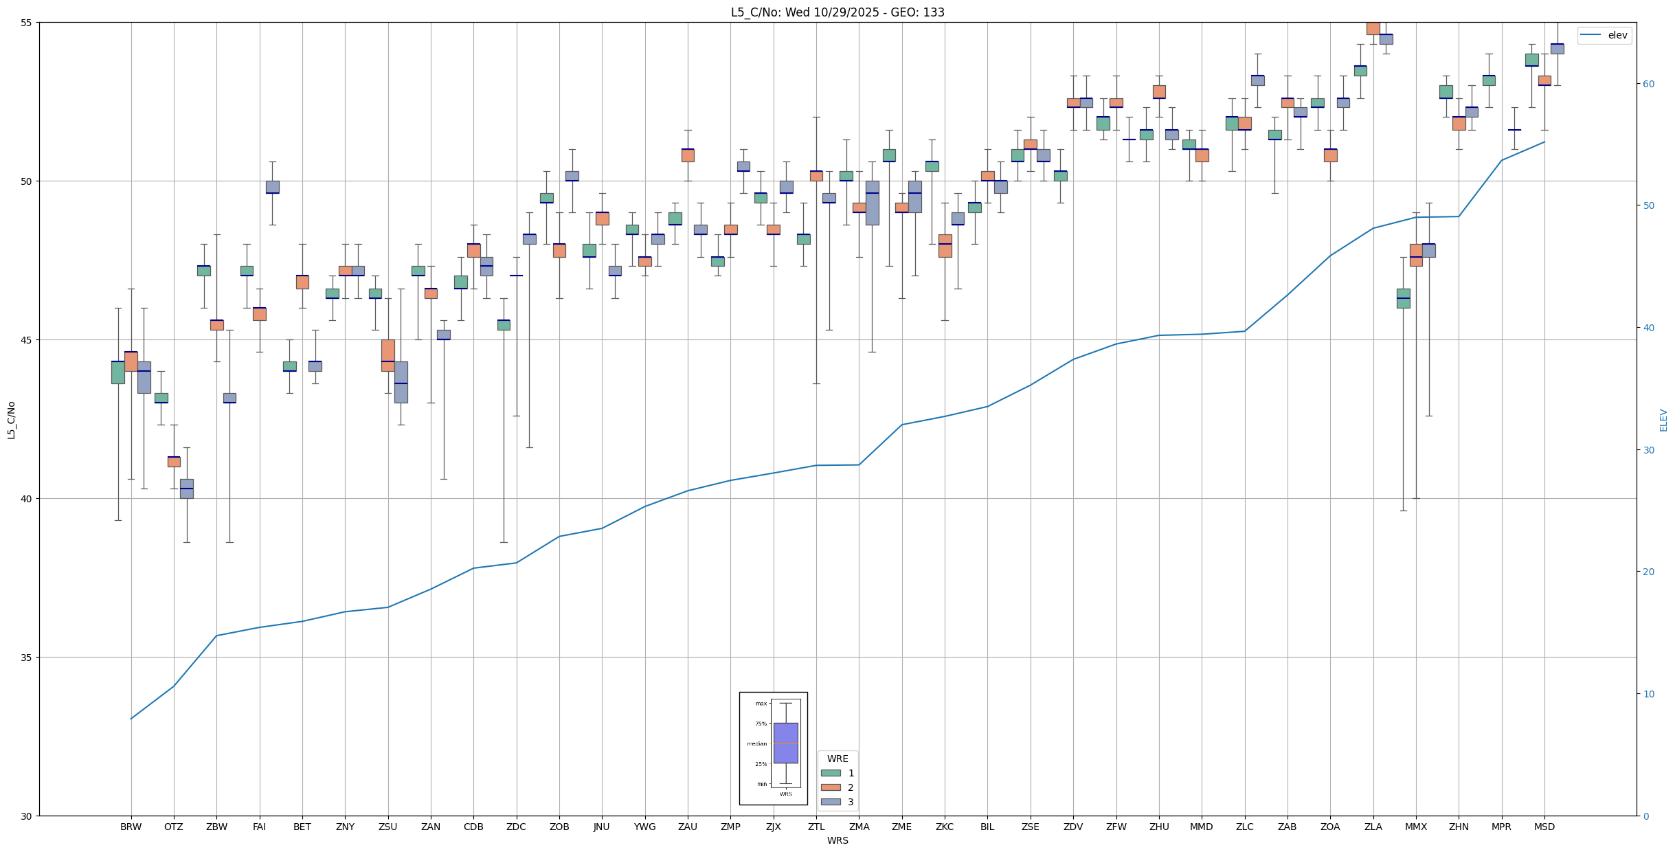Click the MMX station tick label
The image size is (1675, 852).
click(1415, 827)
